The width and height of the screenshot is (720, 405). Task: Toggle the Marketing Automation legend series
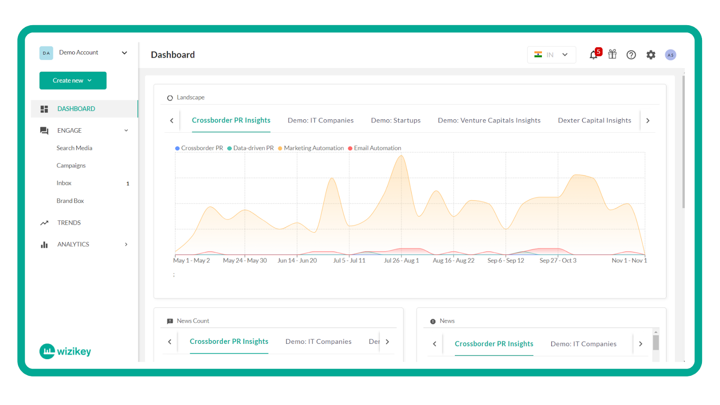(x=311, y=148)
